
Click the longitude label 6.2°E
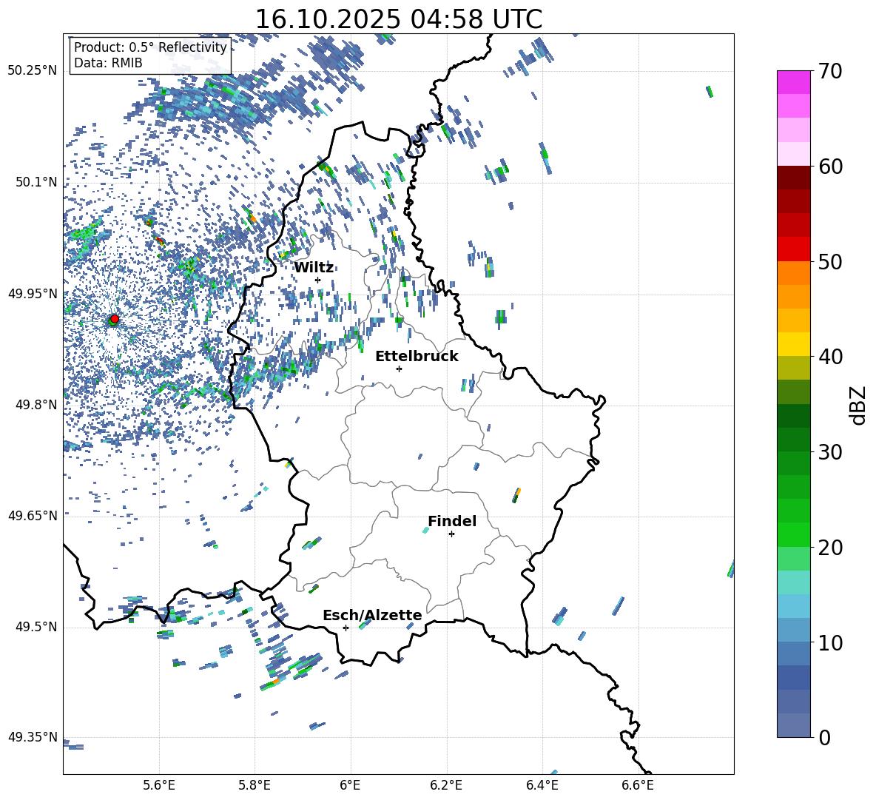pos(446,785)
